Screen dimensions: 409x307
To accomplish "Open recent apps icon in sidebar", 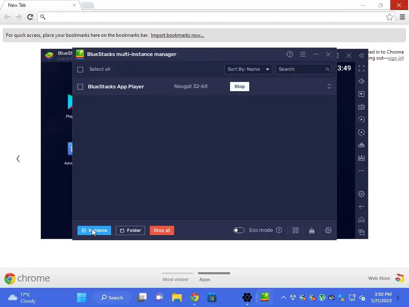I will tap(361, 232).
